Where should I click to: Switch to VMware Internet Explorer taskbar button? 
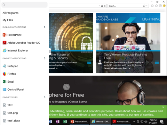click(x=101, y=122)
